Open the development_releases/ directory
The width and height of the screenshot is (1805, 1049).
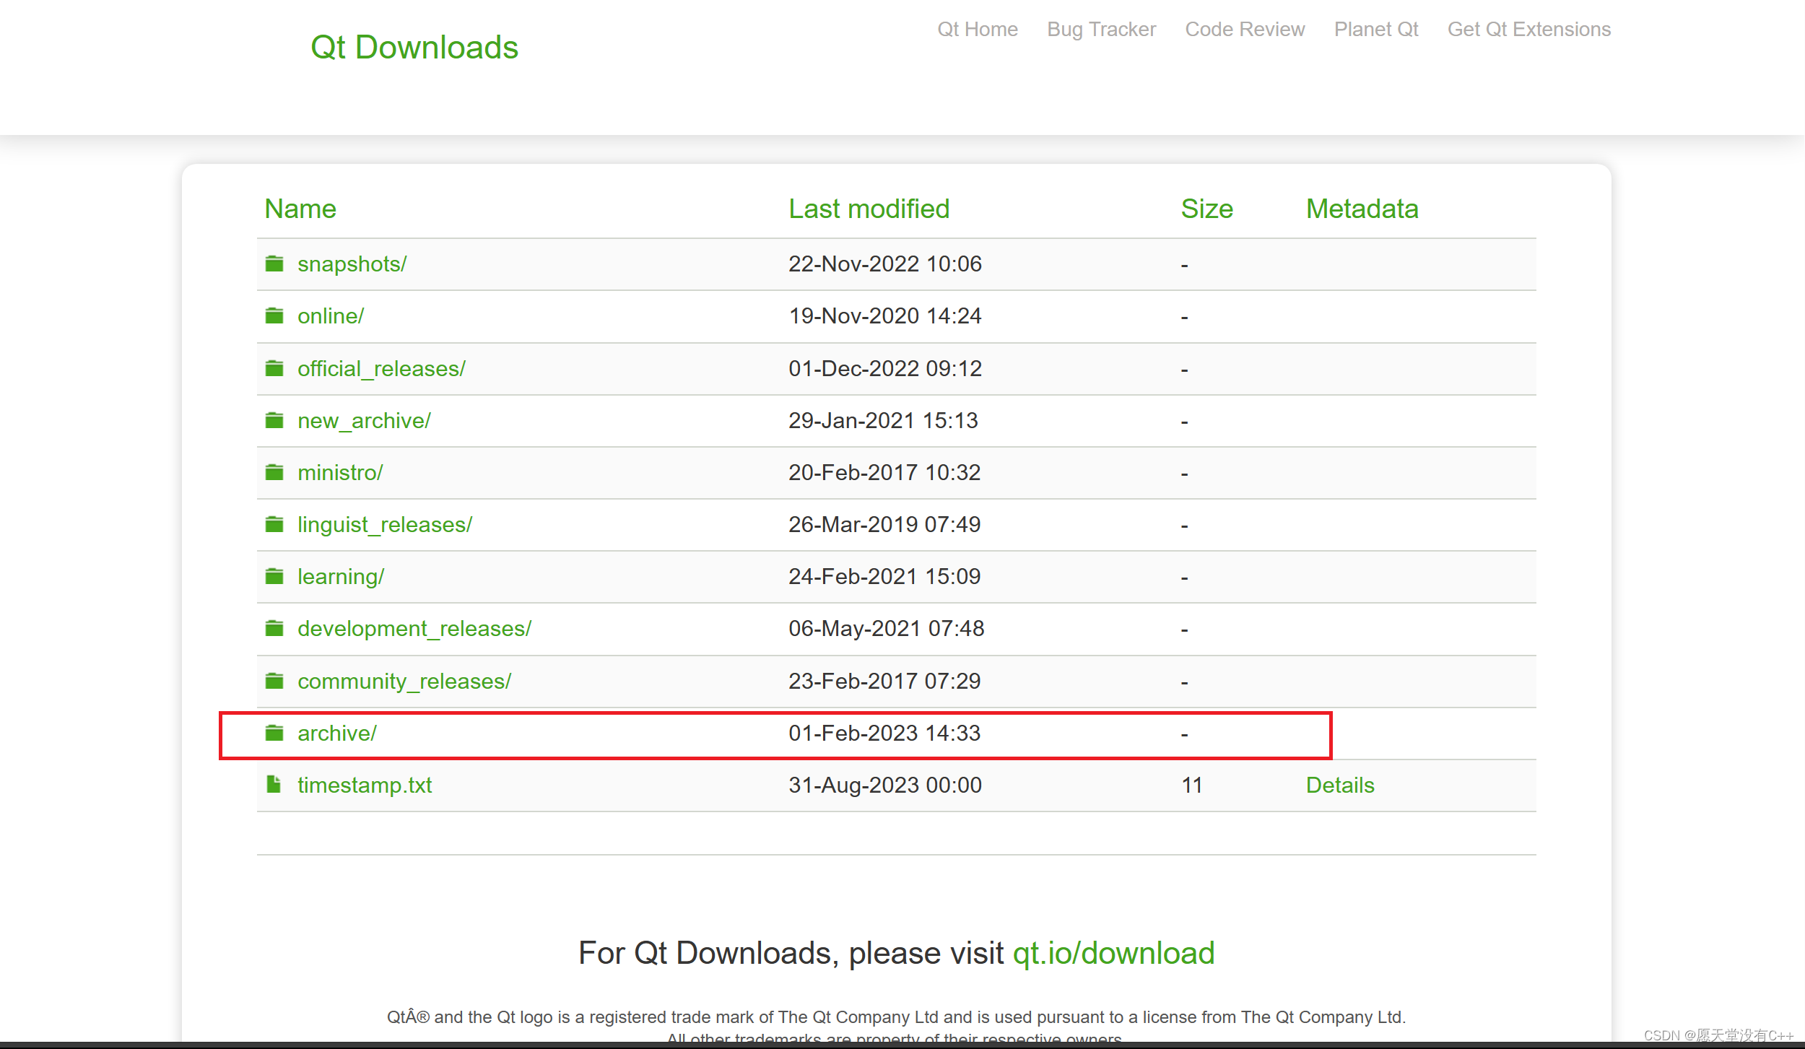point(414,629)
